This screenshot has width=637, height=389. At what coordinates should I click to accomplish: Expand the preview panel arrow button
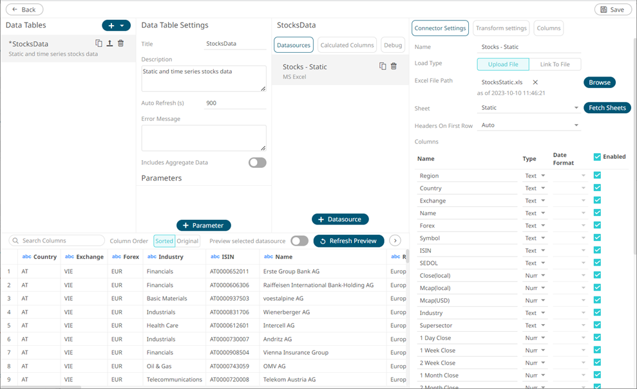[x=395, y=240]
